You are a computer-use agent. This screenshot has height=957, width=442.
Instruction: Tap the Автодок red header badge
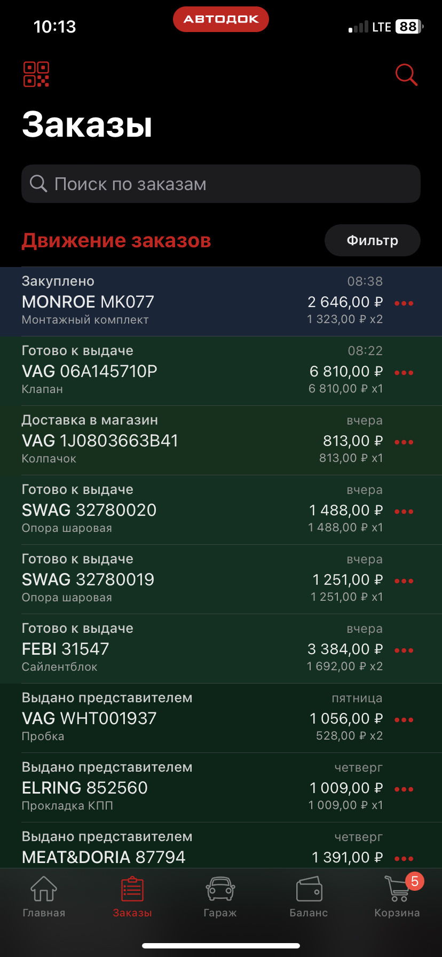[x=221, y=19]
